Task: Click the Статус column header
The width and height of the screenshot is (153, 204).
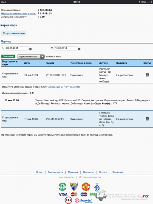Action: point(147,63)
